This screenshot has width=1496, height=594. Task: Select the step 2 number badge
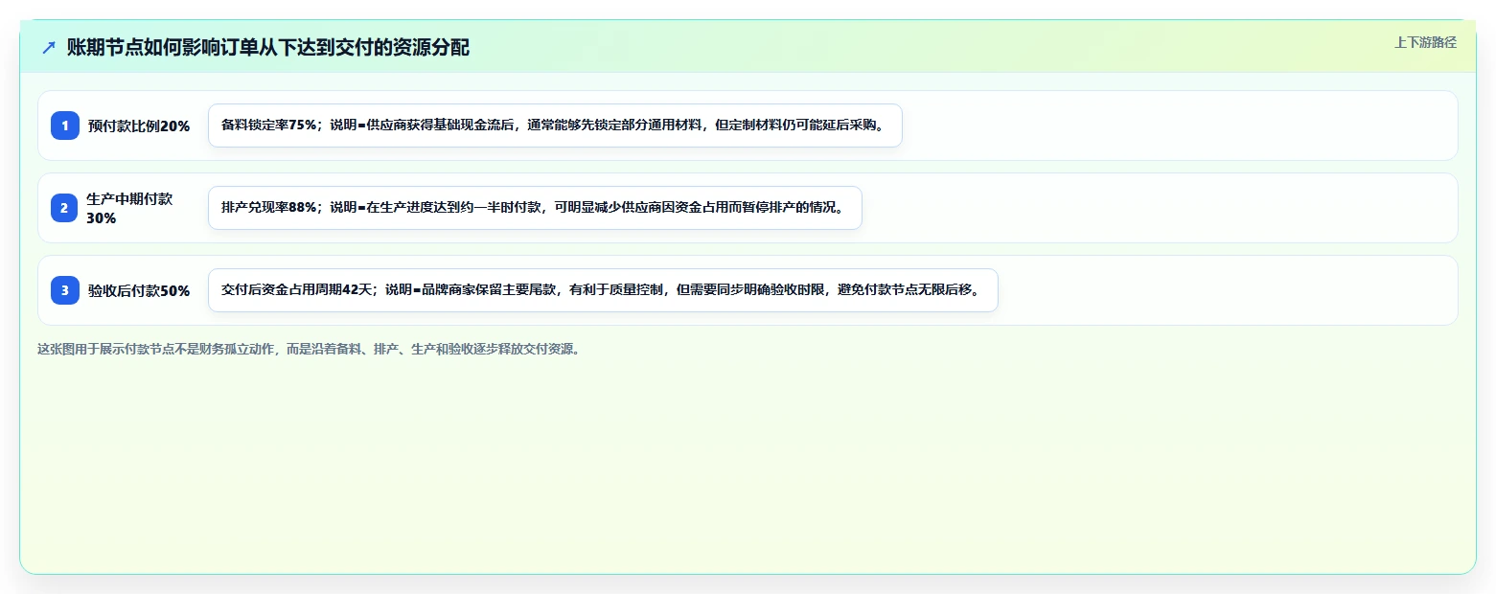pyautogui.click(x=65, y=208)
